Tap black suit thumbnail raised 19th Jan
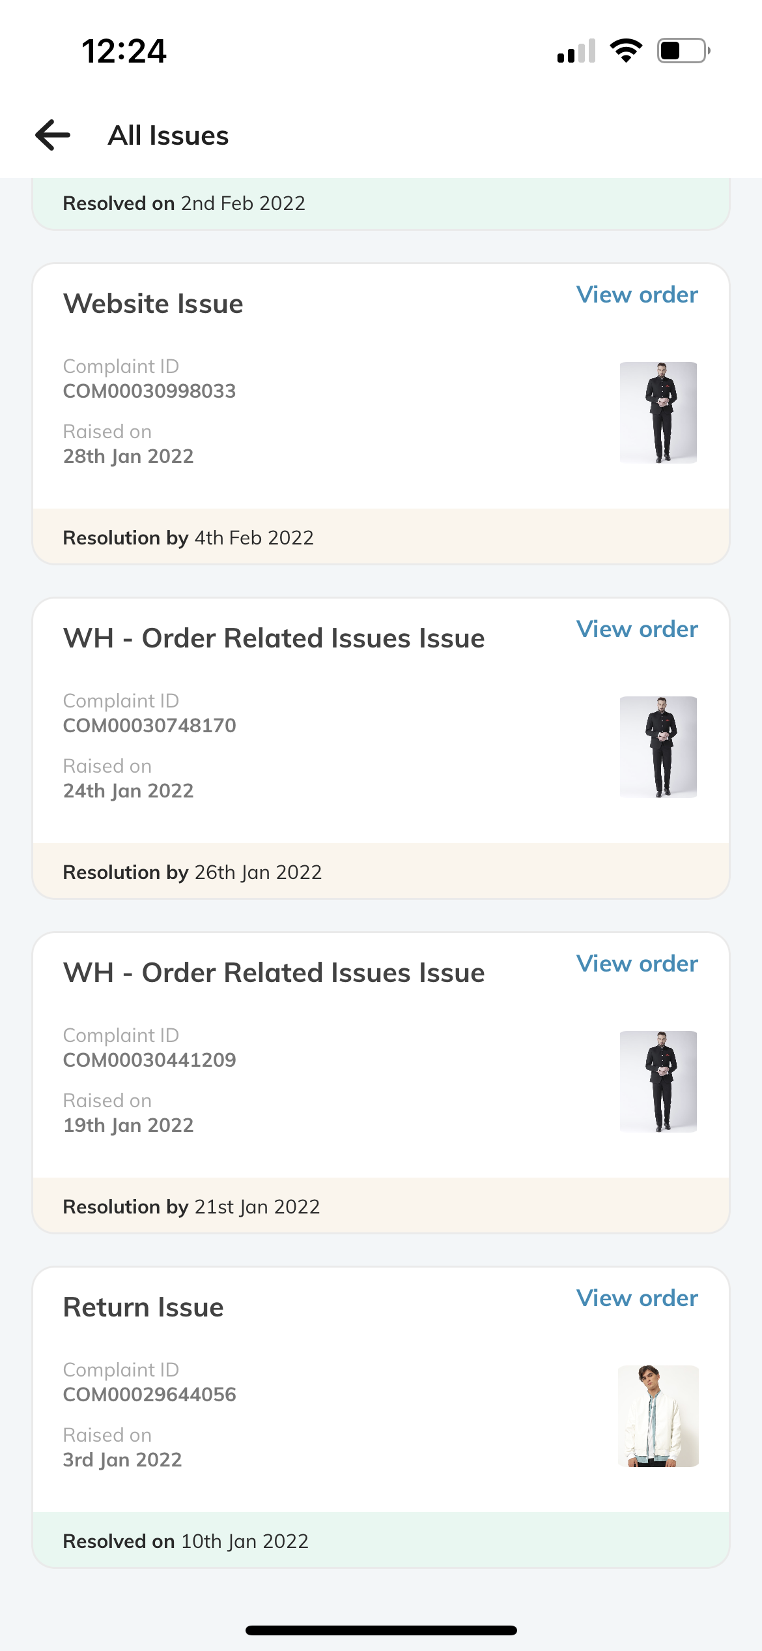 pyautogui.click(x=658, y=1081)
